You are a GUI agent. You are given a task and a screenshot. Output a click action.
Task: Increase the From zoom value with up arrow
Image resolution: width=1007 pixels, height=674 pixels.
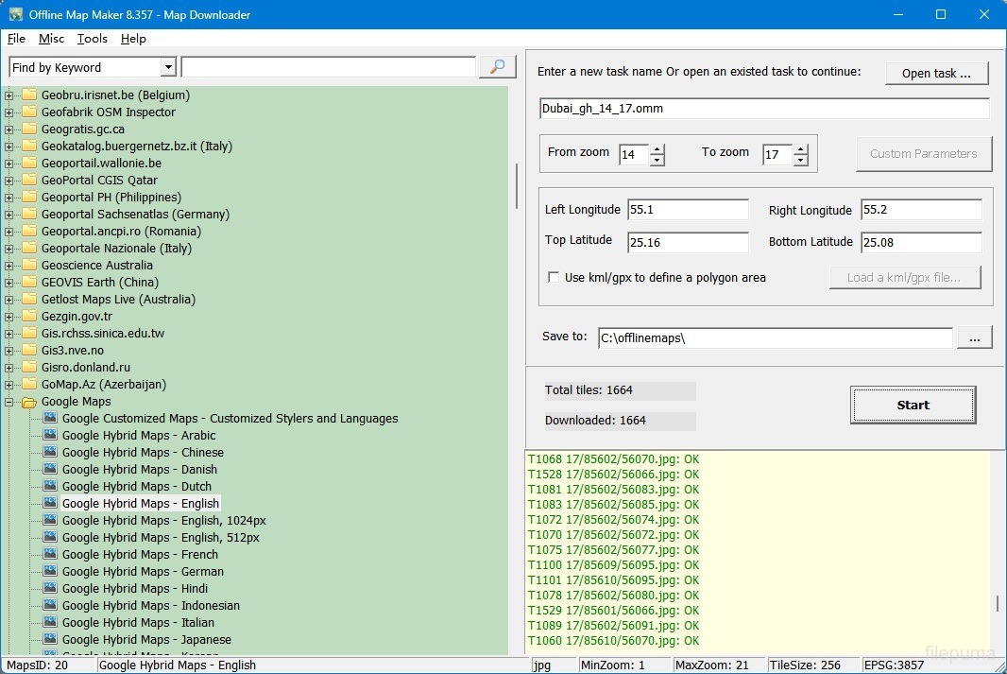[x=657, y=149]
